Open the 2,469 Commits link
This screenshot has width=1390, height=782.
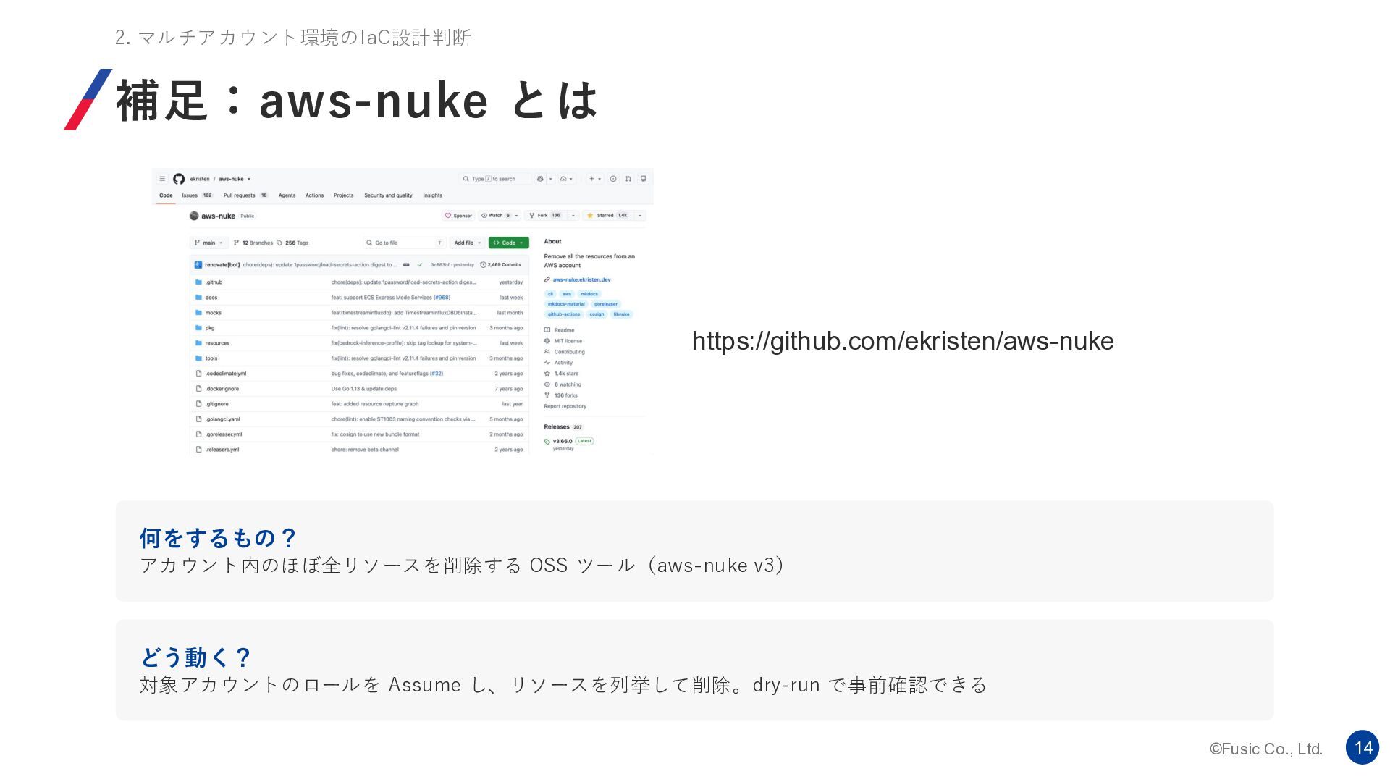[x=501, y=265]
